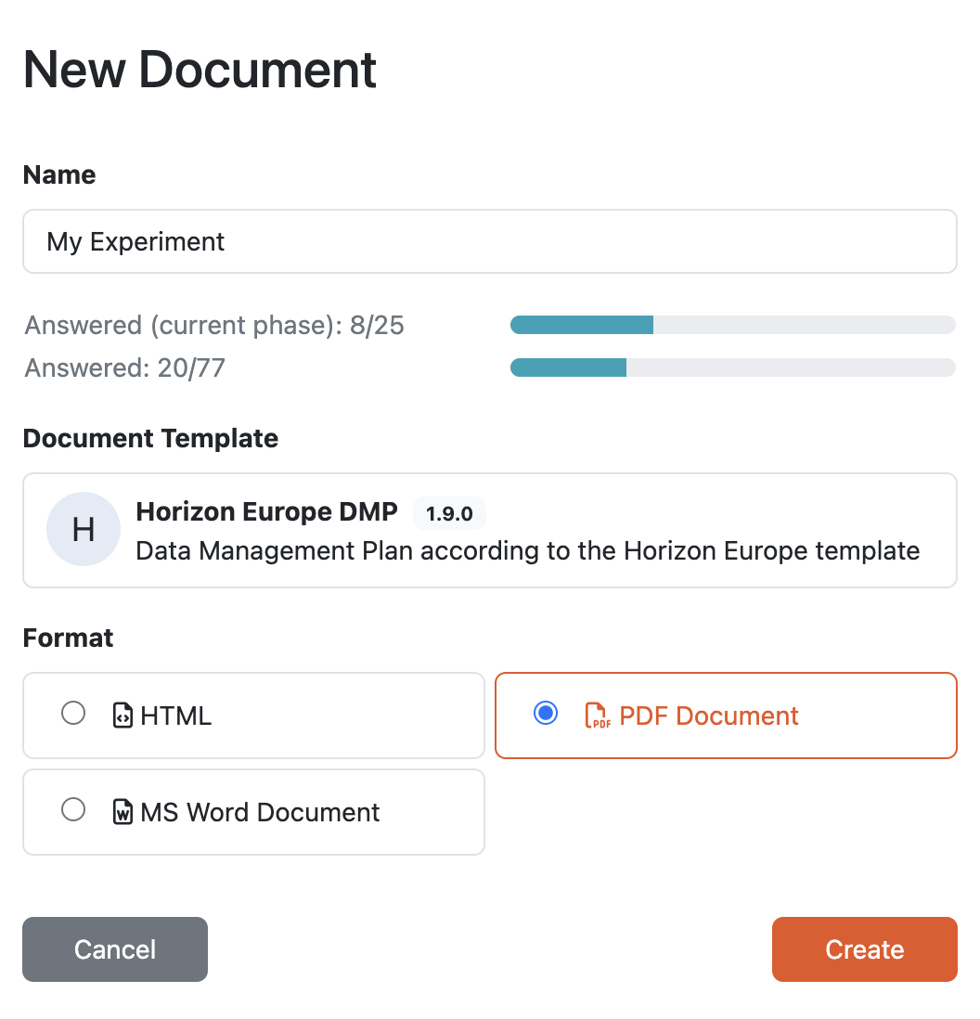
Task: Select the MS Word Document radio button
Action: point(72,810)
